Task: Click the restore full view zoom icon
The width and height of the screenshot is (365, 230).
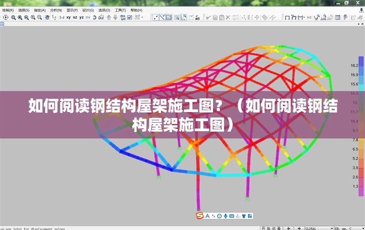Action: [20, 17]
